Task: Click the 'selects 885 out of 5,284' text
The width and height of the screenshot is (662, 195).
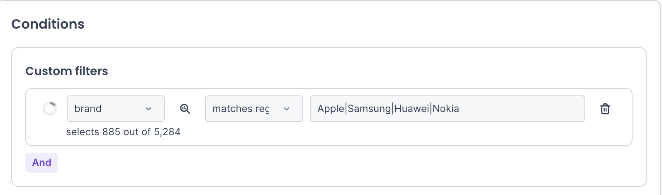Action: pos(123,132)
